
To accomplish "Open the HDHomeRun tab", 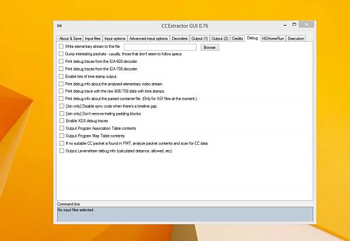I will coord(273,38).
